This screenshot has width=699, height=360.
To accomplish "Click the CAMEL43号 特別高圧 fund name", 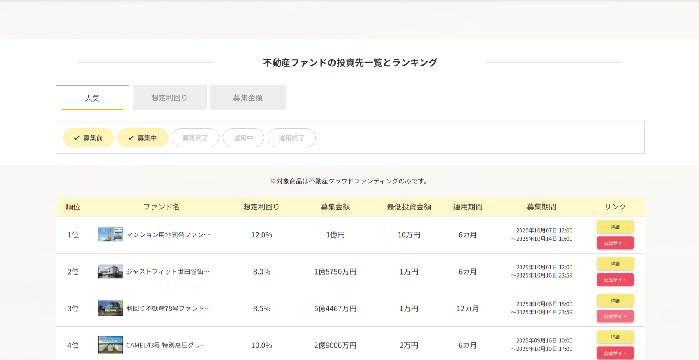I will [x=166, y=345].
